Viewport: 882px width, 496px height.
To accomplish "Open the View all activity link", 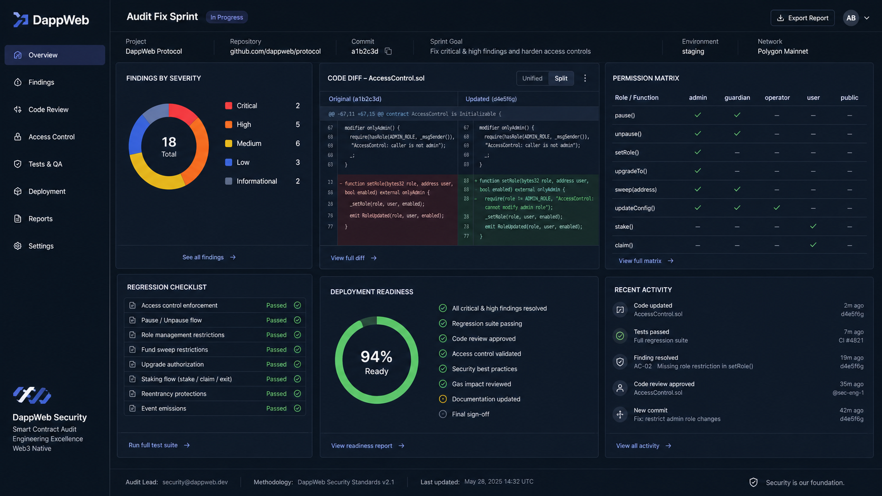I will (x=644, y=446).
